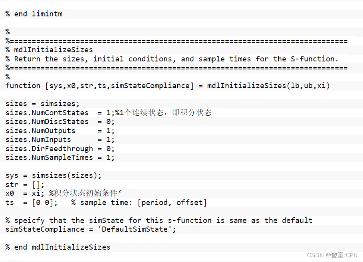Viewport: 363px width, 262px height.
Task: Click the 'x0 = xi;' assignment
Action: [25, 193]
